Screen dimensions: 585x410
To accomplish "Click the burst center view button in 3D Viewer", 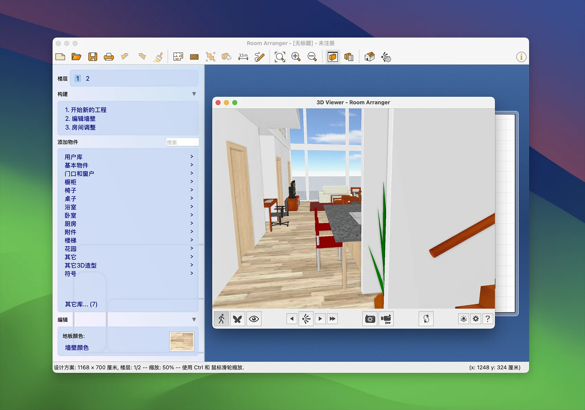I will click(x=306, y=319).
